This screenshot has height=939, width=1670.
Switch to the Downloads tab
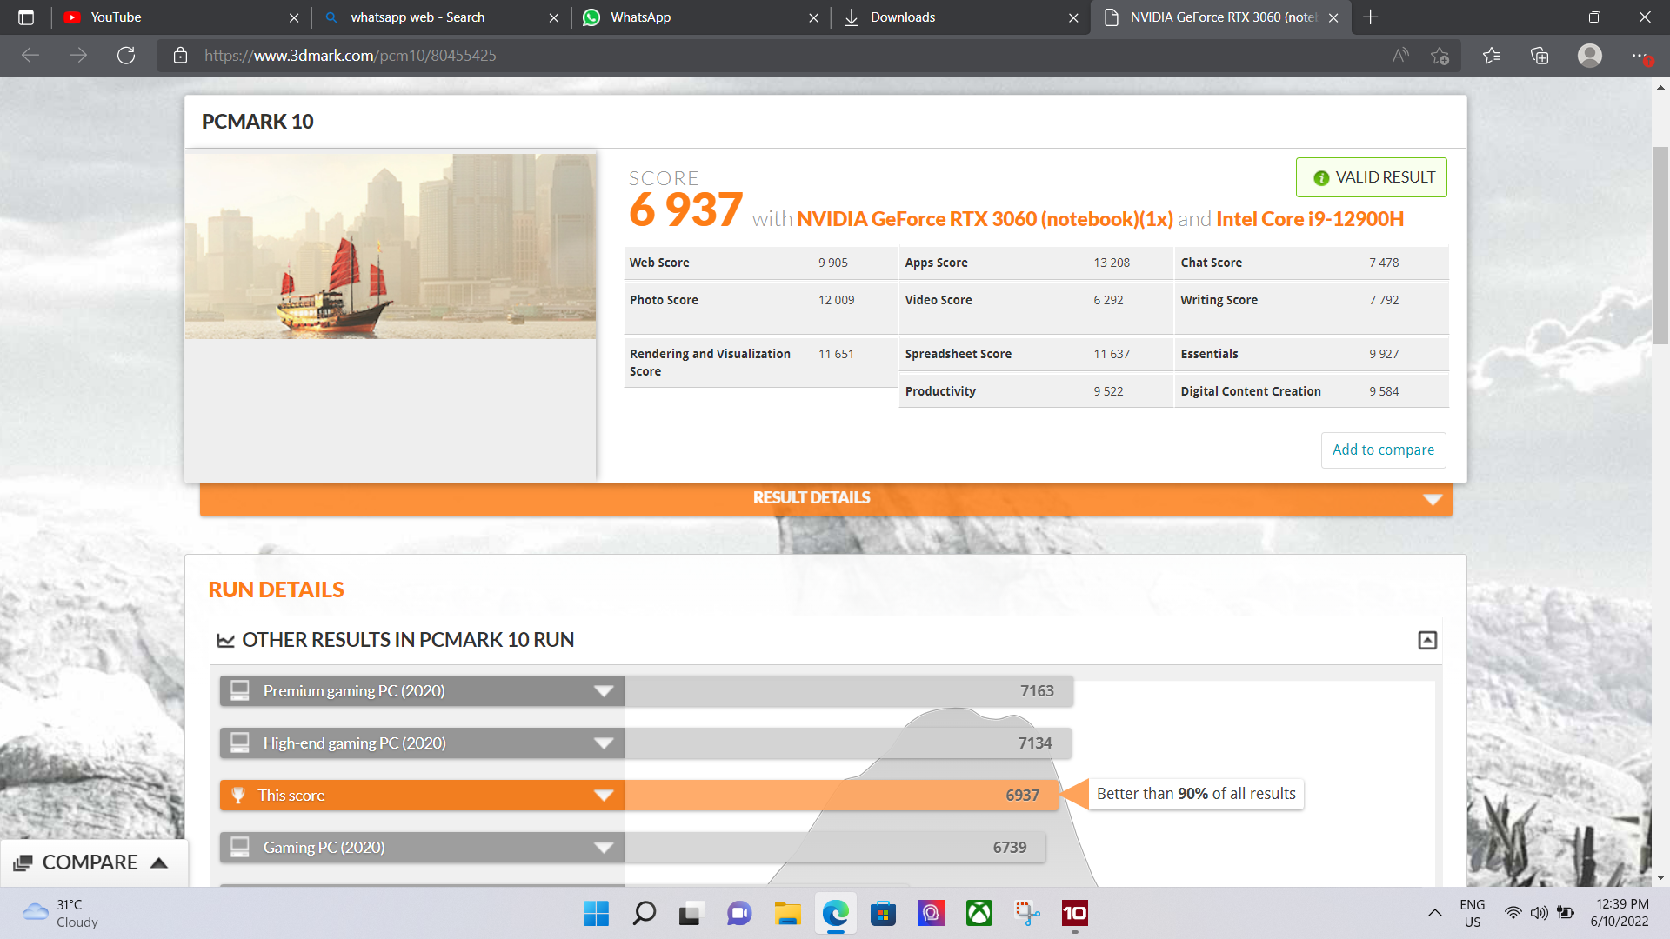click(960, 17)
